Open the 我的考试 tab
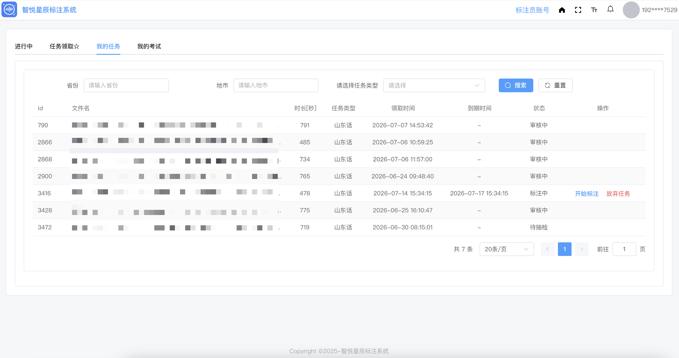The image size is (679, 358). [x=149, y=46]
